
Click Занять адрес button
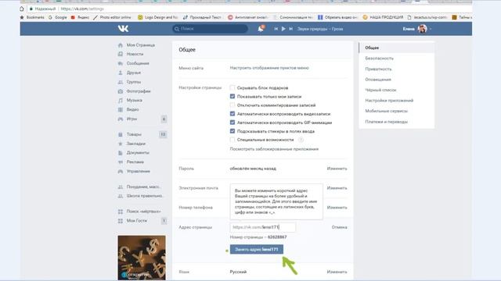[x=257, y=250]
